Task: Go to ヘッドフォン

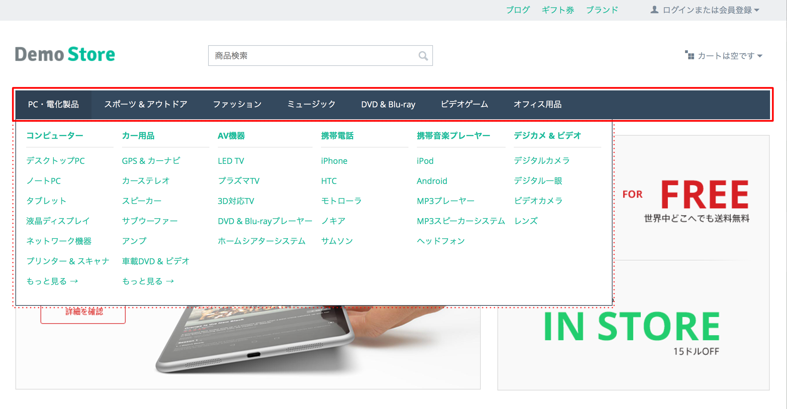Action: coord(441,241)
